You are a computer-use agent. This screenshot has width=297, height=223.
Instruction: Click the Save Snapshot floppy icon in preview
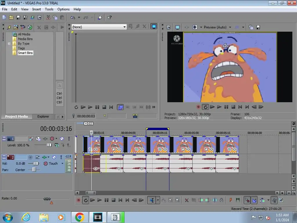pos(258,27)
